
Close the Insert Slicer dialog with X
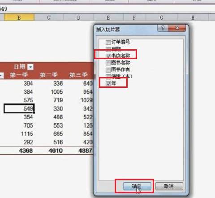click(x=177, y=28)
